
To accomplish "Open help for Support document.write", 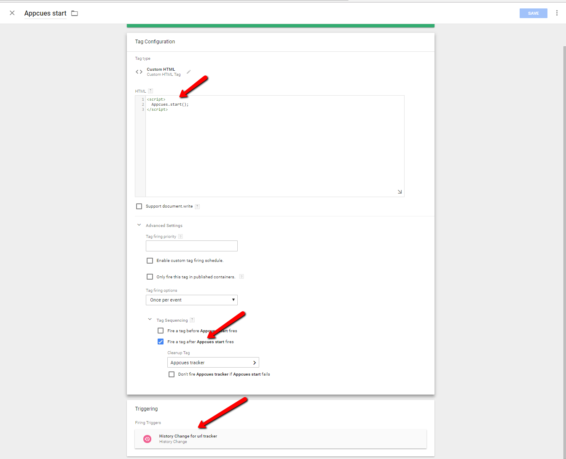I will pyautogui.click(x=197, y=206).
